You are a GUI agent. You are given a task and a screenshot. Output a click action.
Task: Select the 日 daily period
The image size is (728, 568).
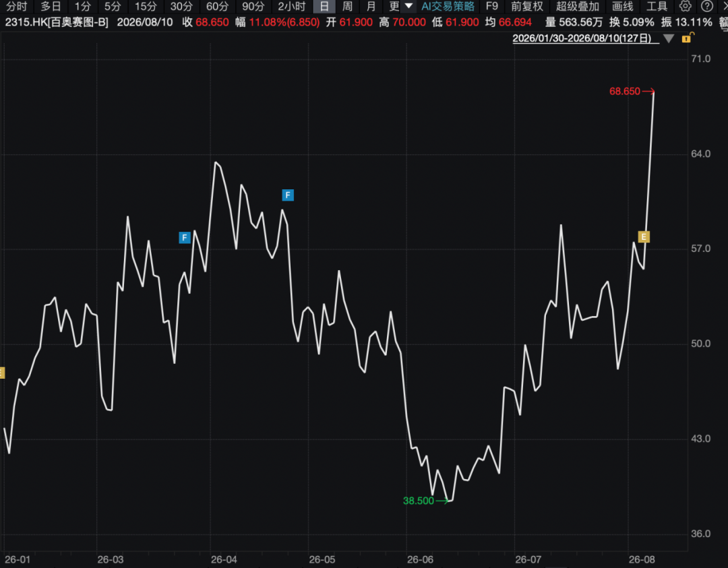pos(324,7)
